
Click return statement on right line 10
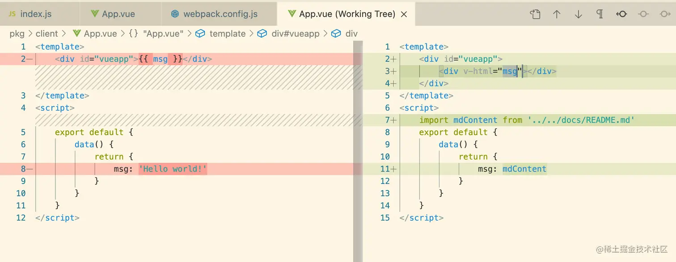tap(473, 157)
